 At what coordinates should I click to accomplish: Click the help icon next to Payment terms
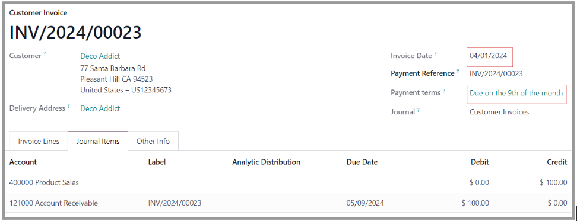pyautogui.click(x=444, y=90)
